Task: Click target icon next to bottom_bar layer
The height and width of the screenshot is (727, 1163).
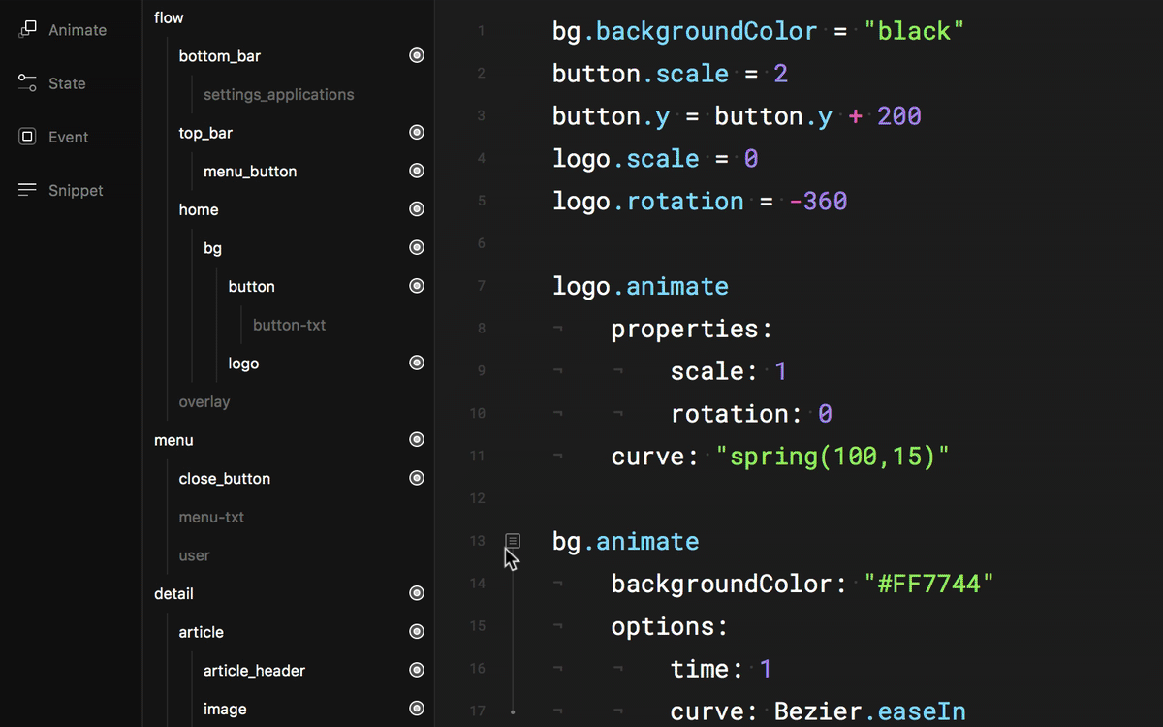Action: click(417, 56)
